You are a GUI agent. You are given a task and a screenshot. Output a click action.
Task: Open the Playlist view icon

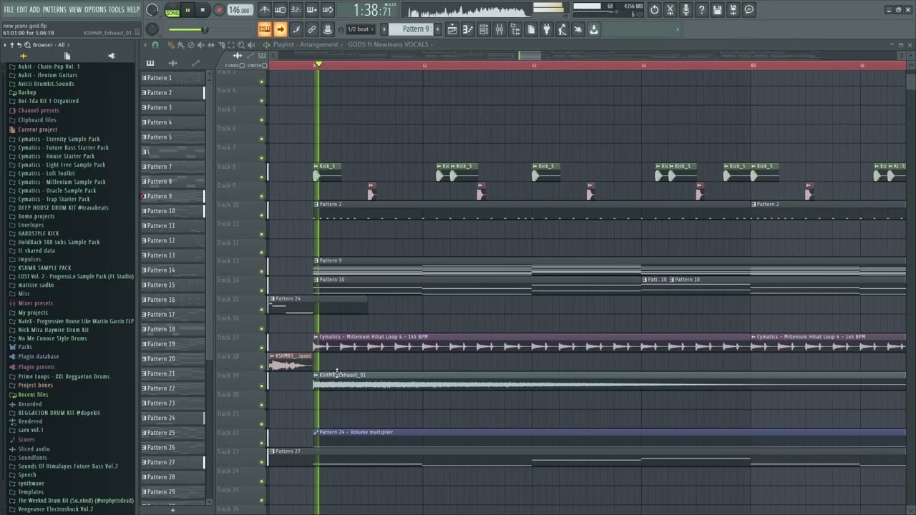click(x=452, y=29)
